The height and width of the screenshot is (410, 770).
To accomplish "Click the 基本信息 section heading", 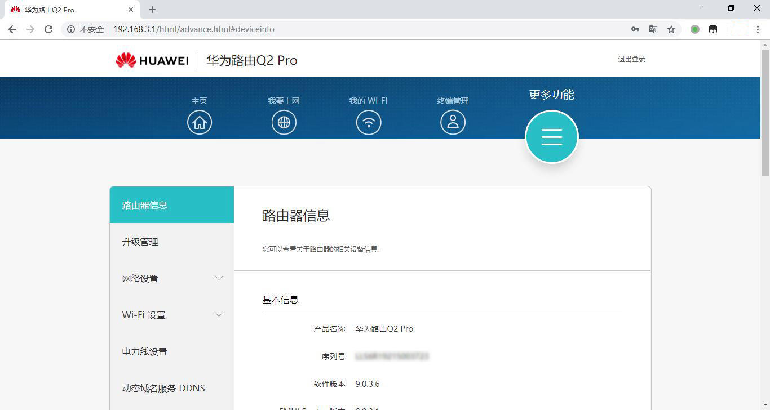I will pos(280,300).
